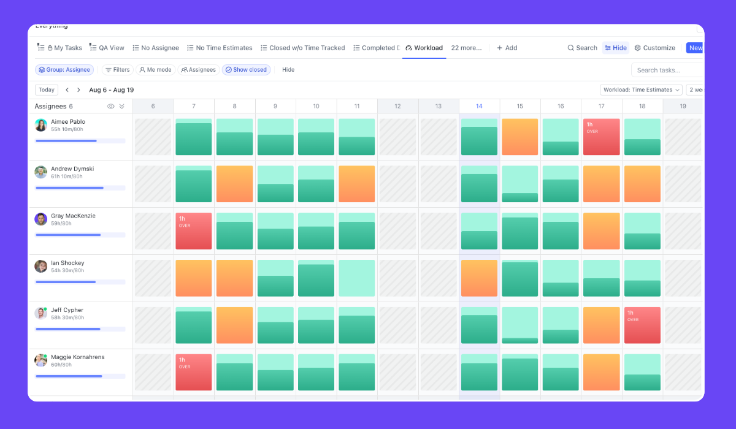Switch to the Completed tab

[x=376, y=47]
